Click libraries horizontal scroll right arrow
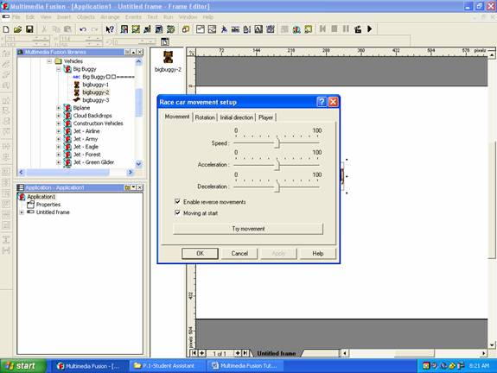This screenshot has height=373, width=497. point(131,172)
